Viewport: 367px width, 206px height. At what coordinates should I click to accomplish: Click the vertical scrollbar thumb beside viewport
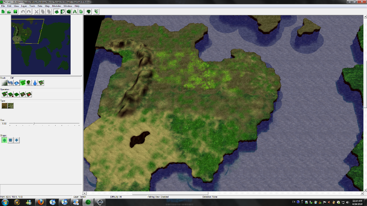click(x=365, y=84)
